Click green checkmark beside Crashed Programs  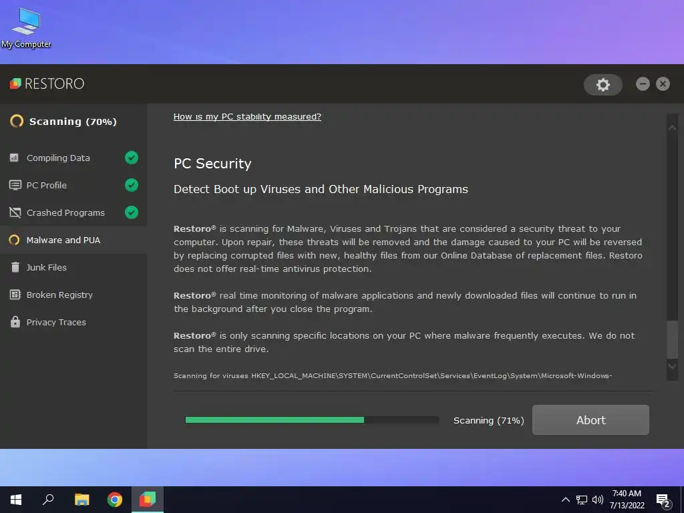[132, 212]
